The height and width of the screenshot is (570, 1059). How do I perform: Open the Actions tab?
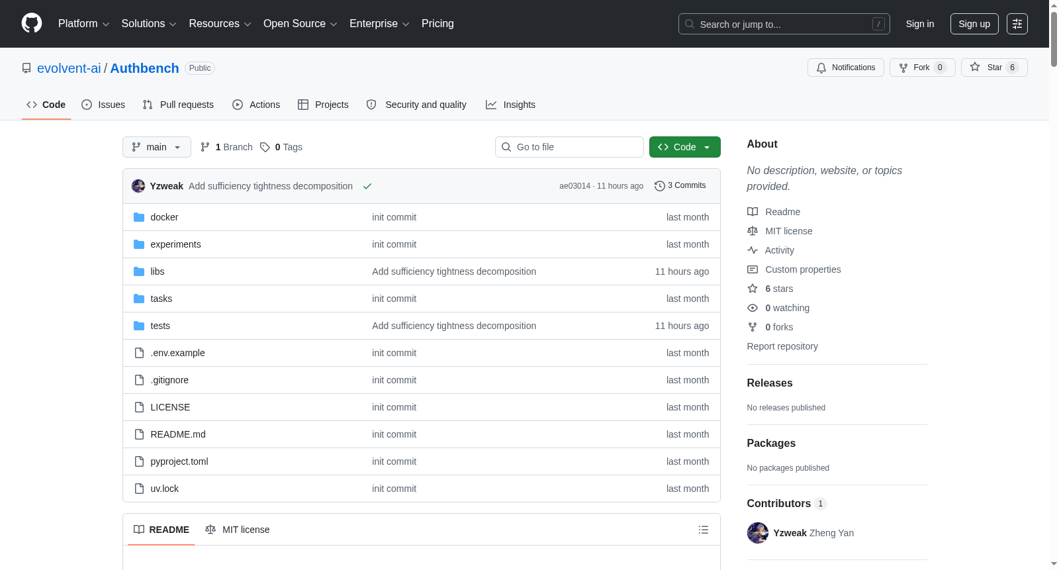click(x=256, y=105)
